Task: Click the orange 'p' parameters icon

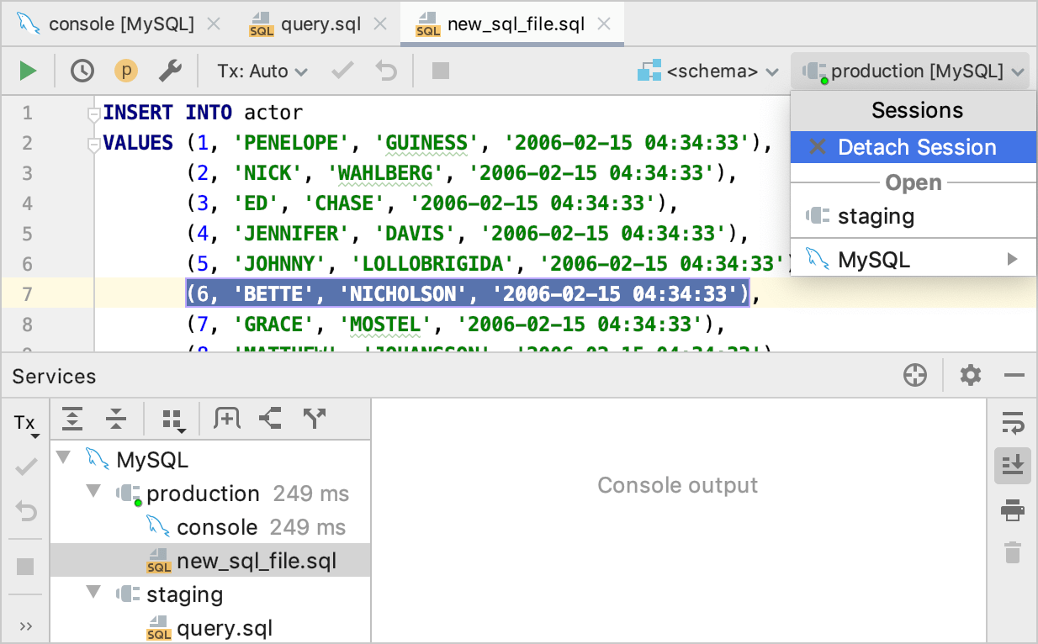Action: point(126,71)
